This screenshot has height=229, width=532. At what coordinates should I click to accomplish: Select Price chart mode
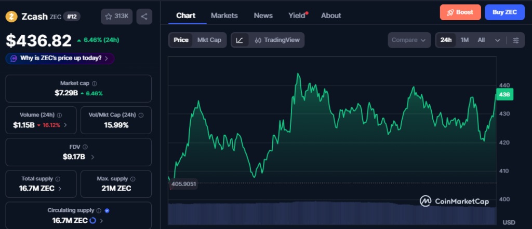181,40
